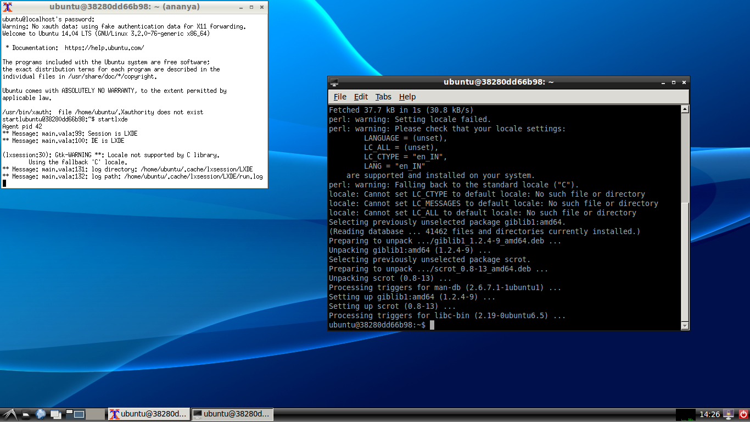750x422 pixels.
Task: Click the screen lock icon in the panel
Action: click(729, 414)
